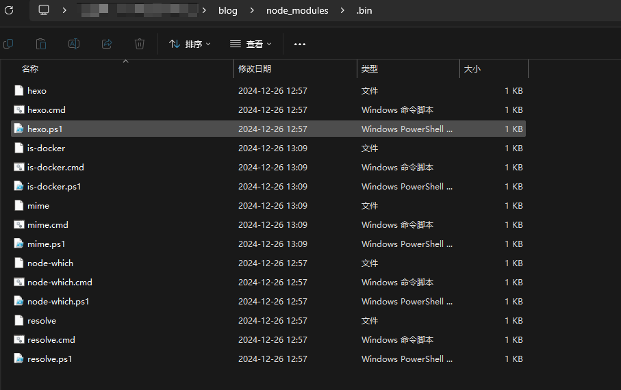Image resolution: width=621 pixels, height=390 pixels.
Task: Click the resolve.cmd script icon
Action: (x=19, y=339)
